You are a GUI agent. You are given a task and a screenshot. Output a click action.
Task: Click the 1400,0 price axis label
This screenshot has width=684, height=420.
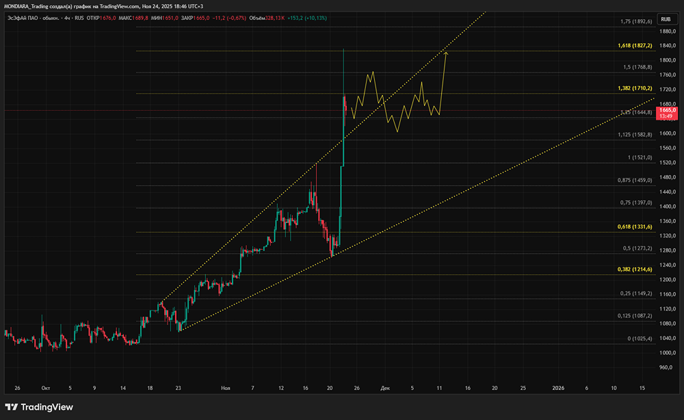668,207
